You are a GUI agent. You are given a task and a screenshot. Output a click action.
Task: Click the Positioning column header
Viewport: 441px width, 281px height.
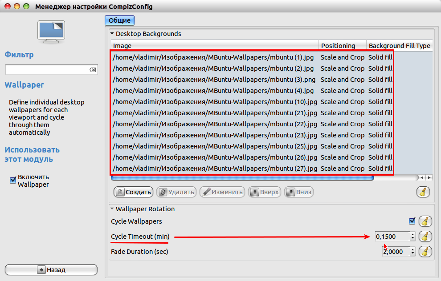coord(343,45)
